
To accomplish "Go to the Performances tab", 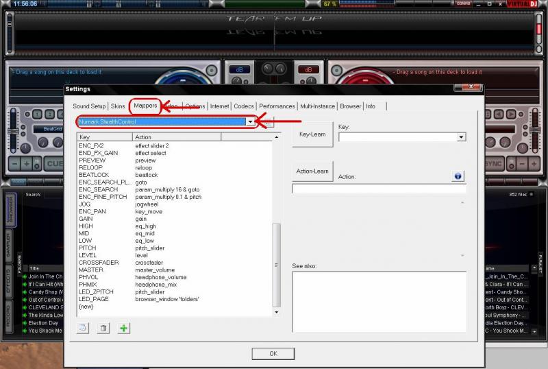I will pyautogui.click(x=277, y=106).
